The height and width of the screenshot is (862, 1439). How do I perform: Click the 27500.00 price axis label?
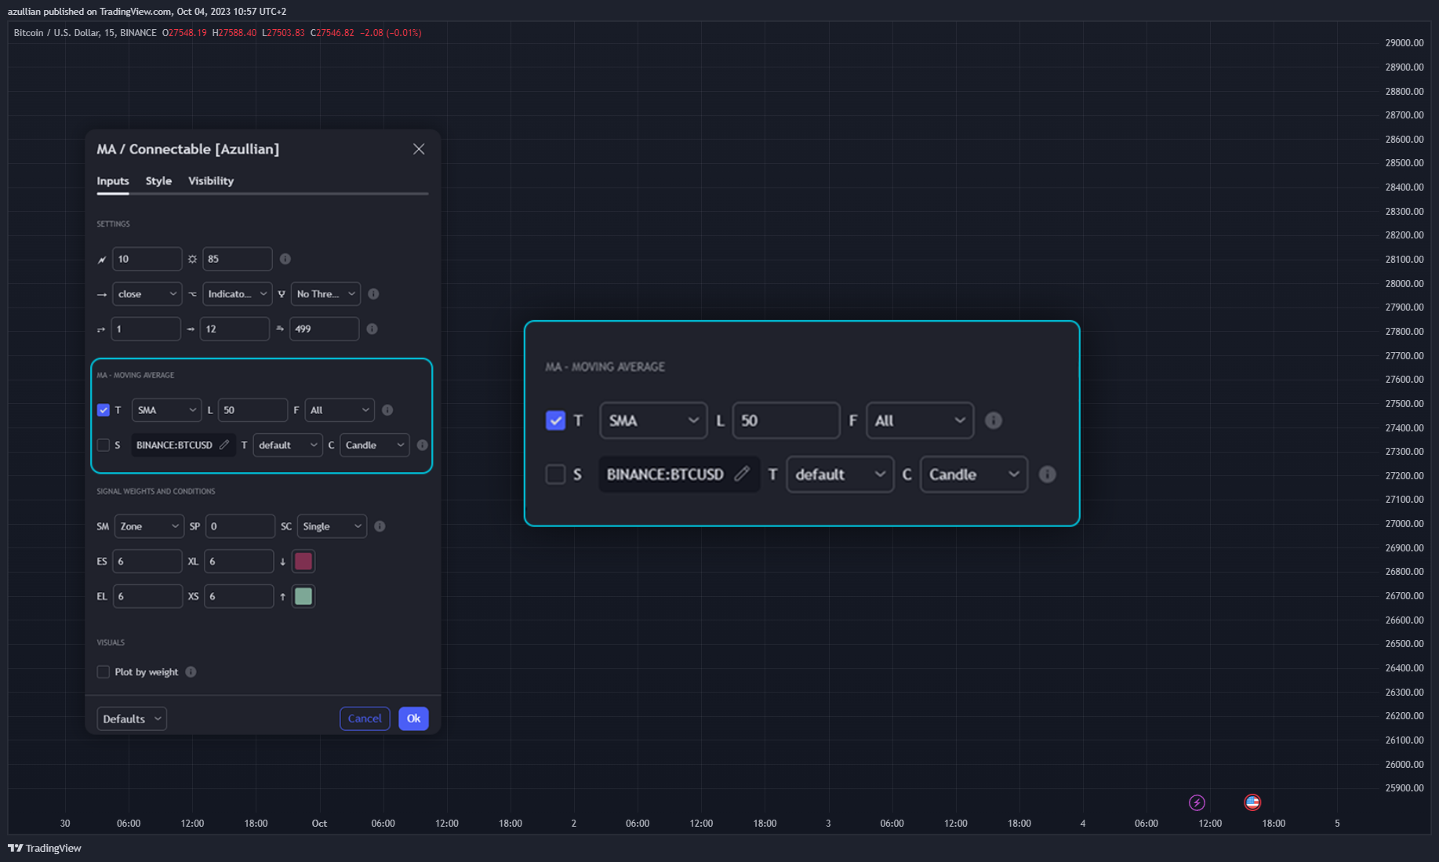pos(1404,404)
